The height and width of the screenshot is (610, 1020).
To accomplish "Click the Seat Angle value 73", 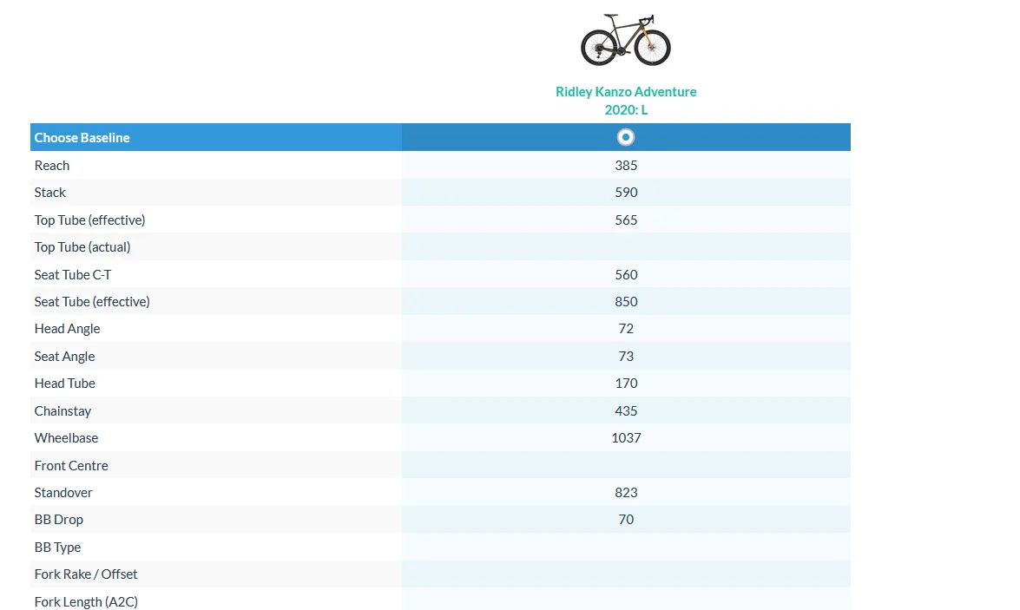I will coord(626,357).
